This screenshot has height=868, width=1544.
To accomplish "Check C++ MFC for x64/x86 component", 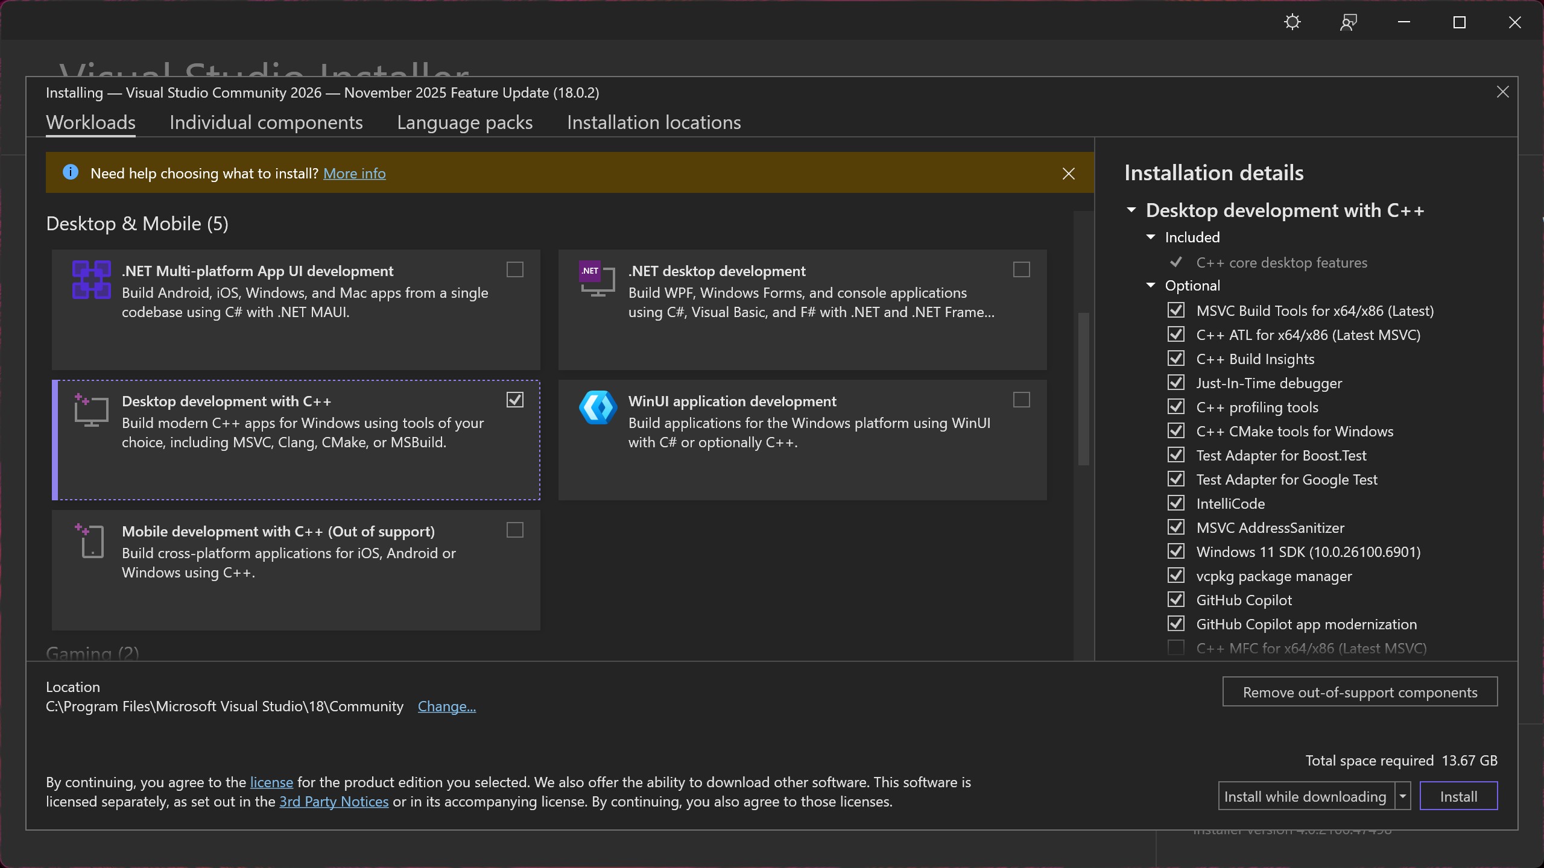I will tap(1175, 647).
